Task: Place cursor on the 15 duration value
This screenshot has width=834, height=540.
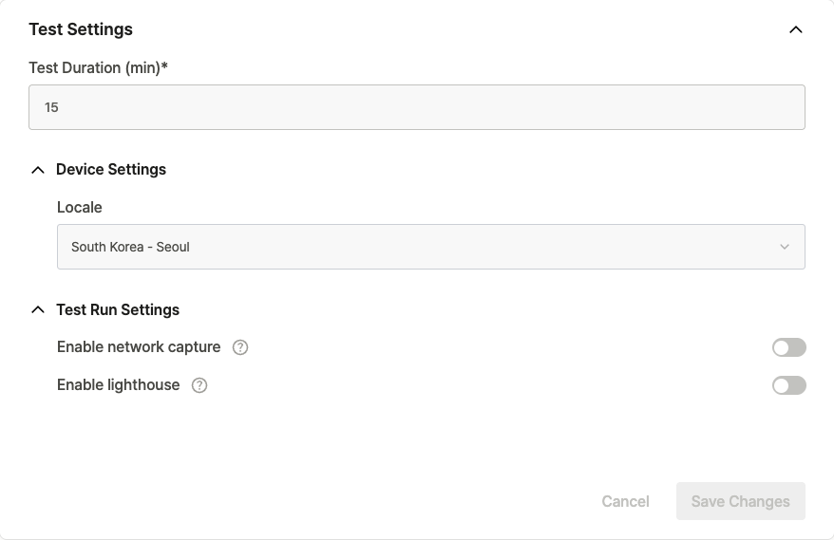Action: point(51,107)
